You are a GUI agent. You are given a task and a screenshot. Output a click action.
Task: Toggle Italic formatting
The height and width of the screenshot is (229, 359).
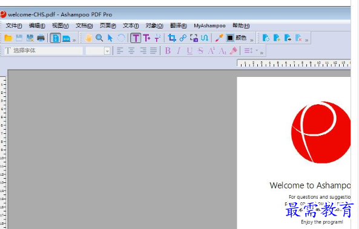point(179,51)
